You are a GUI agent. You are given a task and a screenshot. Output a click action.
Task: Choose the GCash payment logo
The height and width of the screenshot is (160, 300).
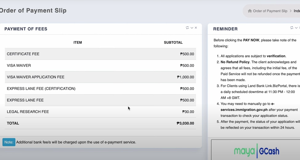pyautogui.click(x=269, y=151)
